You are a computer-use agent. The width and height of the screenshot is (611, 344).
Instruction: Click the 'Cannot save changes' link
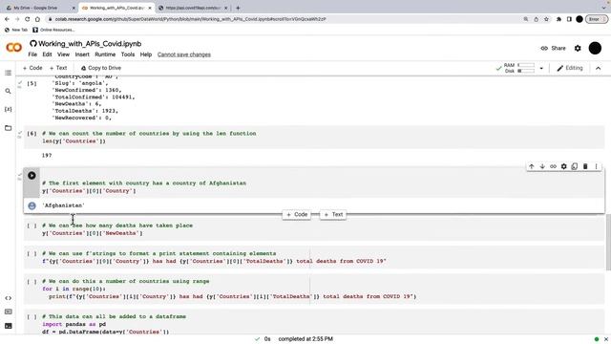[x=184, y=54]
